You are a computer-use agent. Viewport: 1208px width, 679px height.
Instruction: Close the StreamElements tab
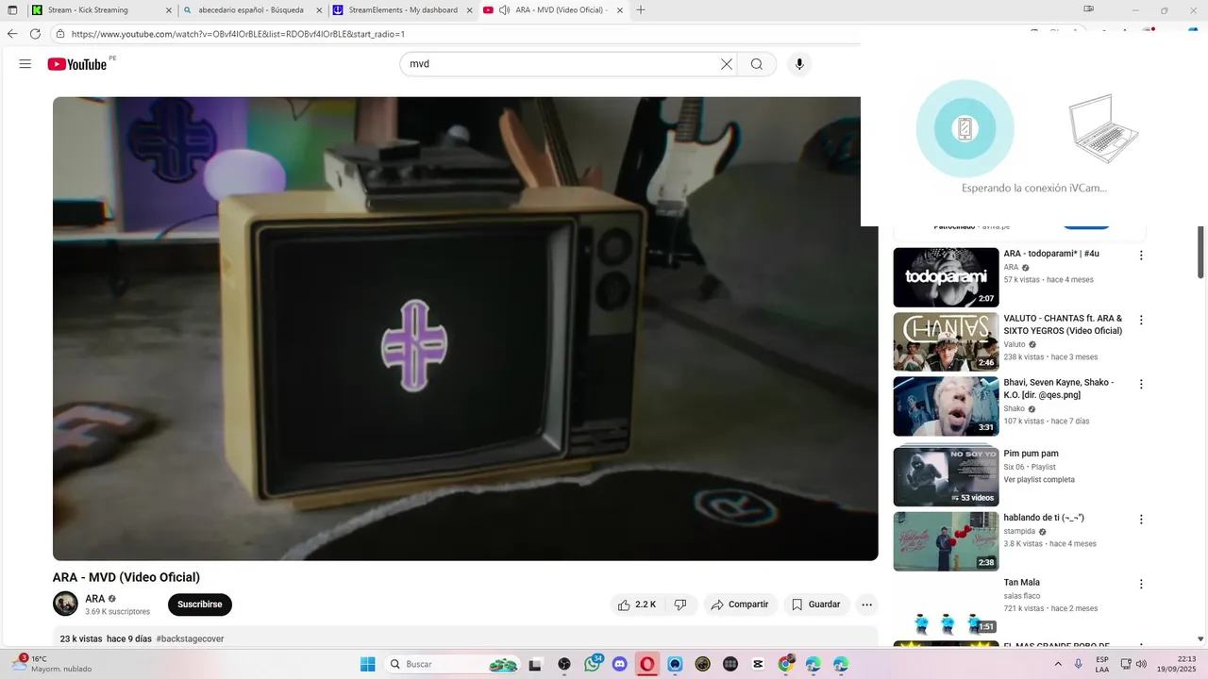(x=469, y=10)
